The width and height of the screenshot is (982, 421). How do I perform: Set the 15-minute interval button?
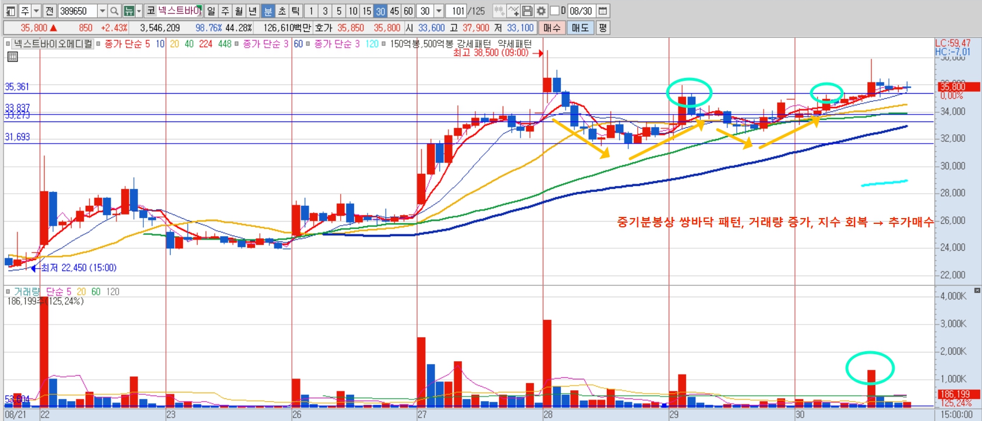point(367,11)
